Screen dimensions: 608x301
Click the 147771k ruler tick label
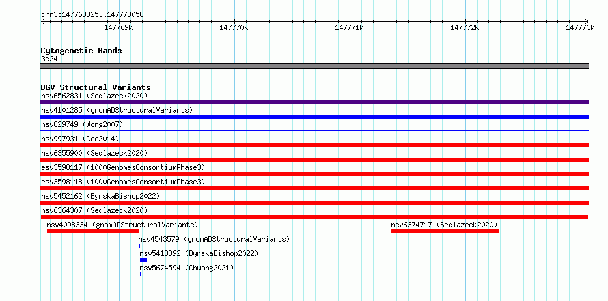(x=349, y=27)
